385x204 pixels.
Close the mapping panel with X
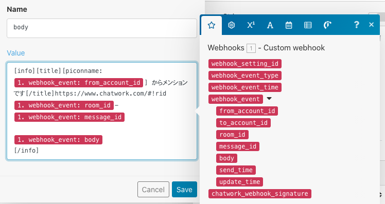click(x=371, y=25)
